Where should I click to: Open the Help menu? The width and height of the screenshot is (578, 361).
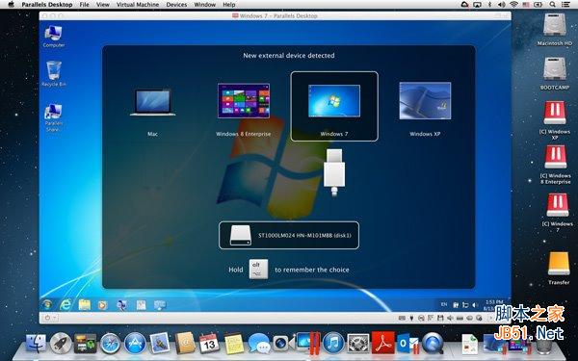point(229,5)
